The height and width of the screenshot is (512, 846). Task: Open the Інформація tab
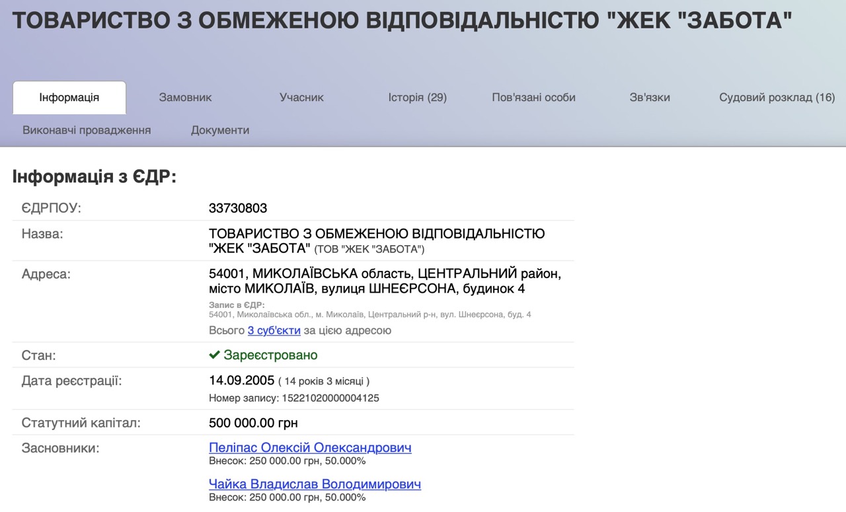[69, 98]
